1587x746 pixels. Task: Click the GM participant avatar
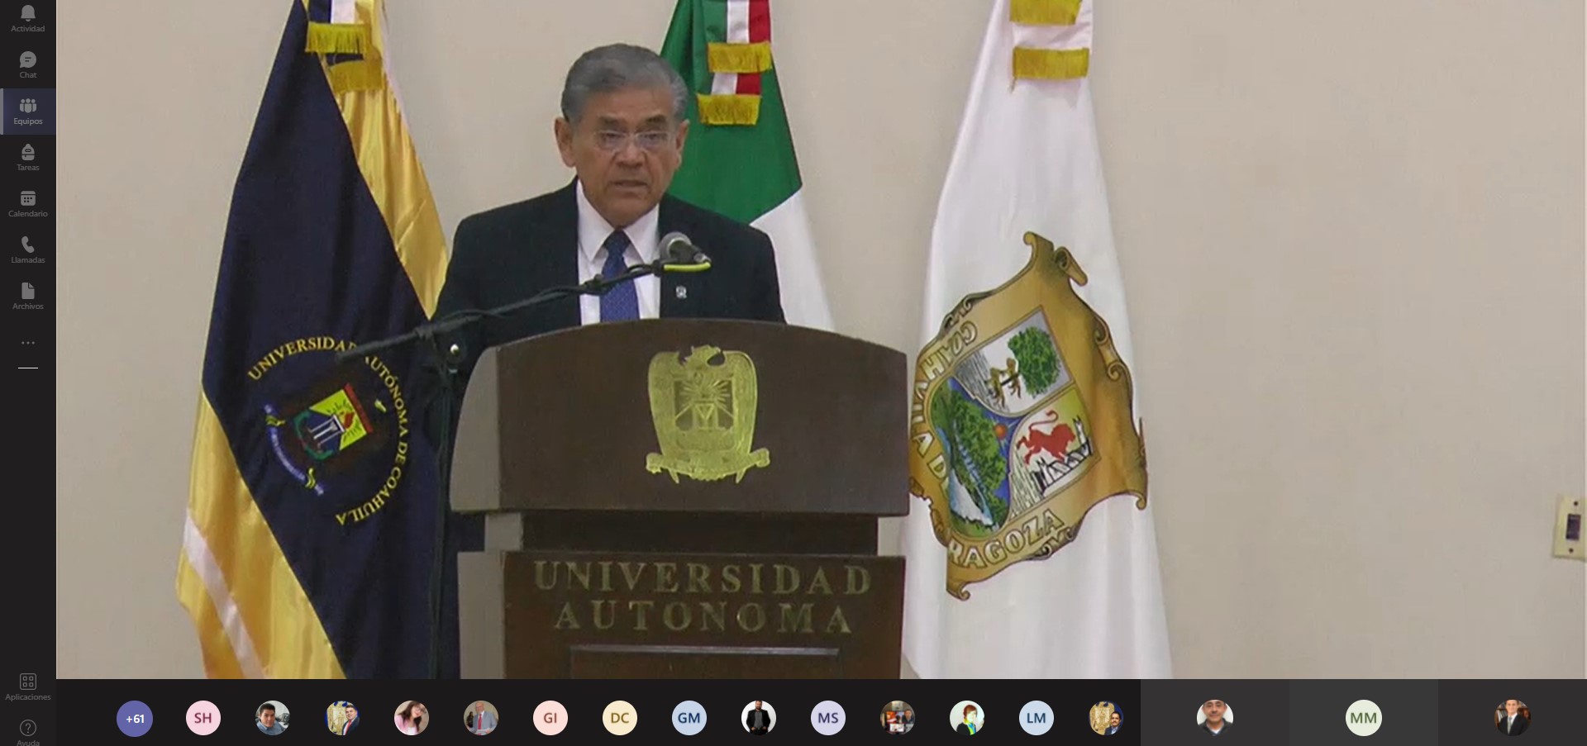coord(689,718)
